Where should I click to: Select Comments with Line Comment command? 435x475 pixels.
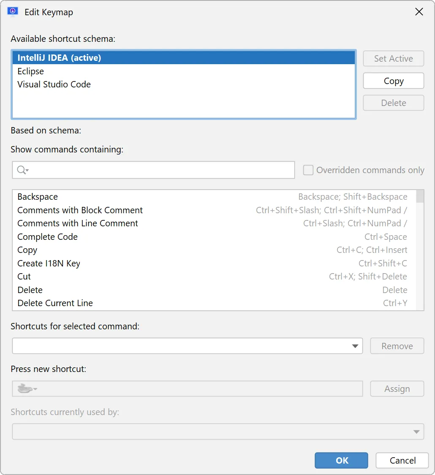(214, 223)
